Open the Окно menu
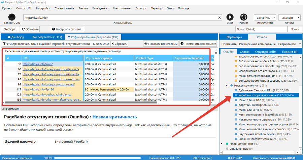Image resolution: width=303 pixels, height=160 pixels. [170, 8]
